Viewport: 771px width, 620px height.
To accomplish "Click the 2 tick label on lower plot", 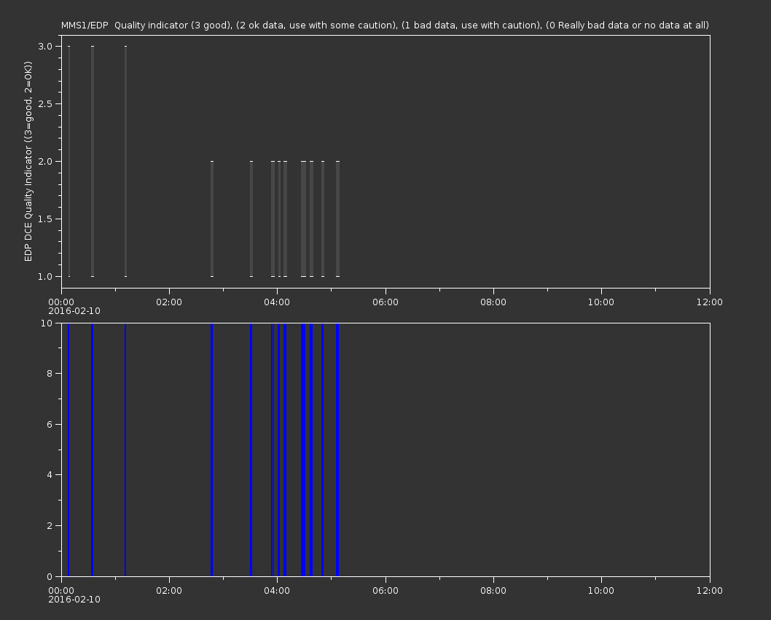I will click(x=50, y=525).
